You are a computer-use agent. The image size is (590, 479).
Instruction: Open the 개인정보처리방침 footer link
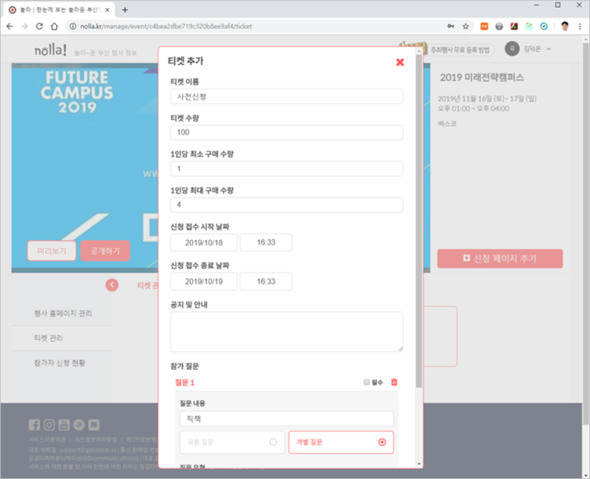pos(95,440)
